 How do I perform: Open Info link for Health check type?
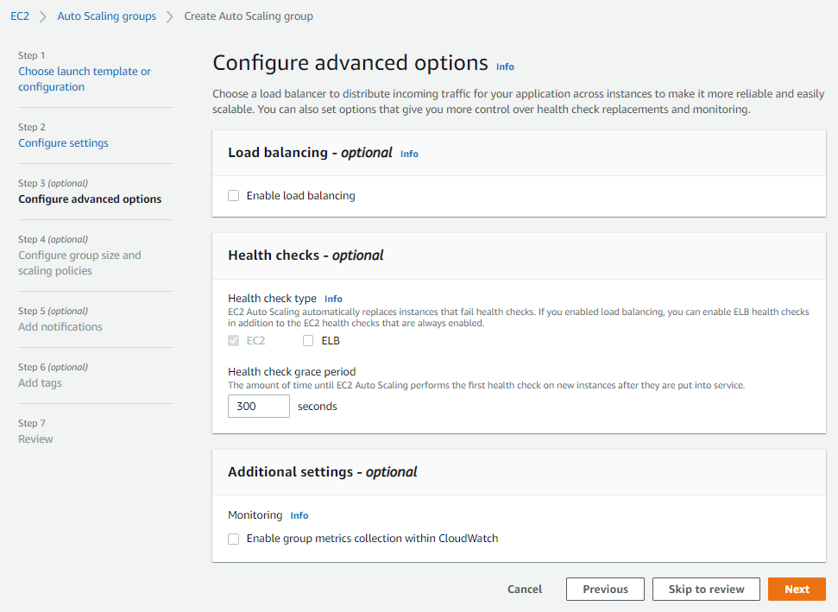point(333,299)
